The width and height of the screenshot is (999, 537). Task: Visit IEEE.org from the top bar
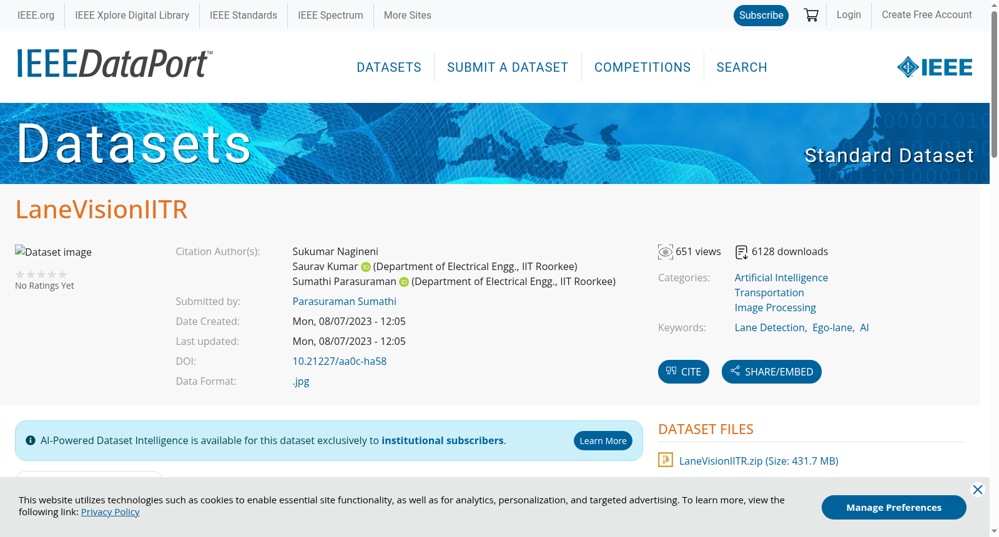pos(36,15)
